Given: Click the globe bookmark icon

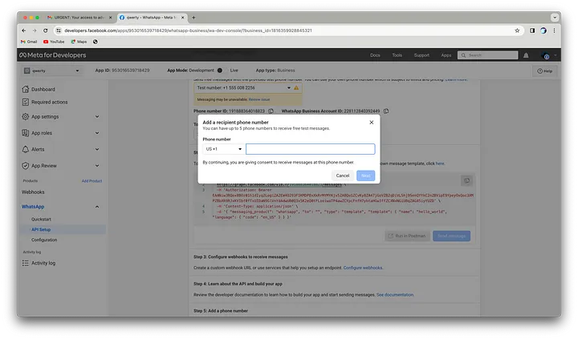Looking at the screenshot, I should coord(96,42).
